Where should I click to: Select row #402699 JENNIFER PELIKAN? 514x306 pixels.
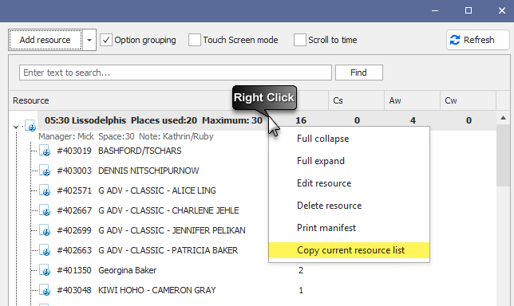[151, 231]
